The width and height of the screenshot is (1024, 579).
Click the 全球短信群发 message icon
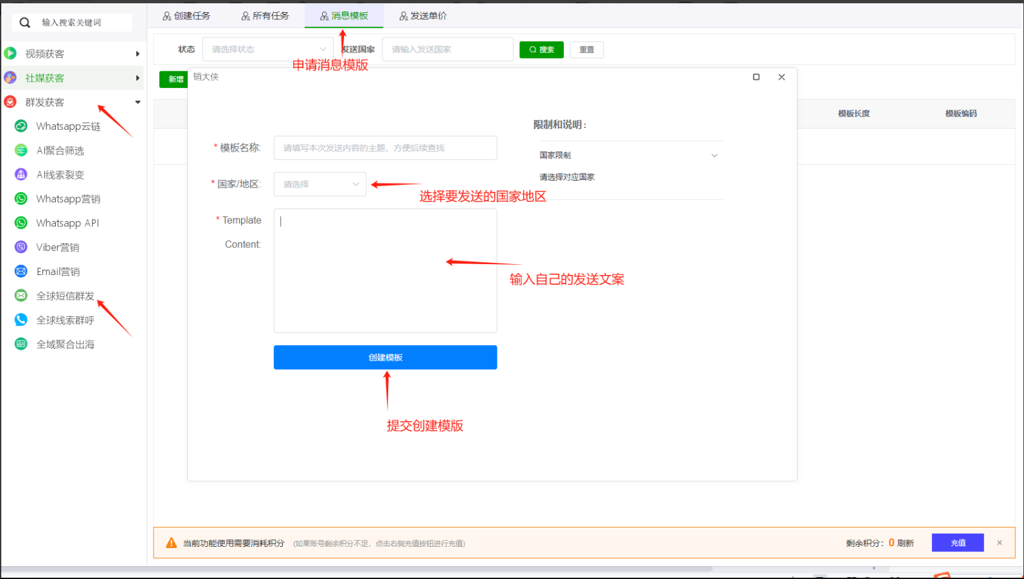click(x=21, y=296)
